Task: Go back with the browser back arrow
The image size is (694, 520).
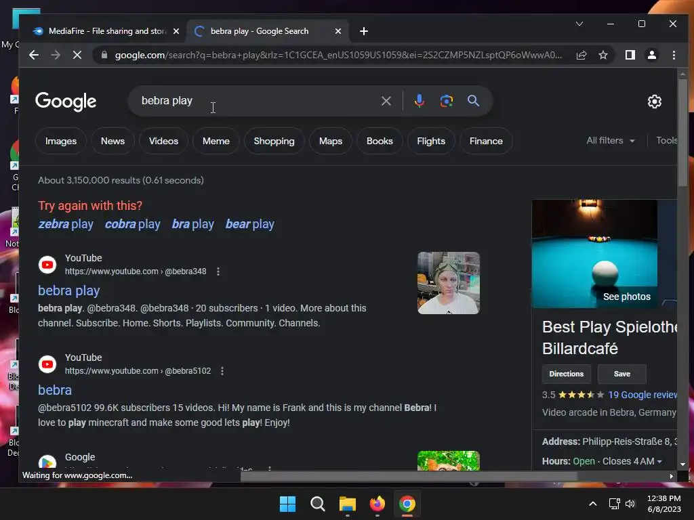Action: (x=34, y=55)
